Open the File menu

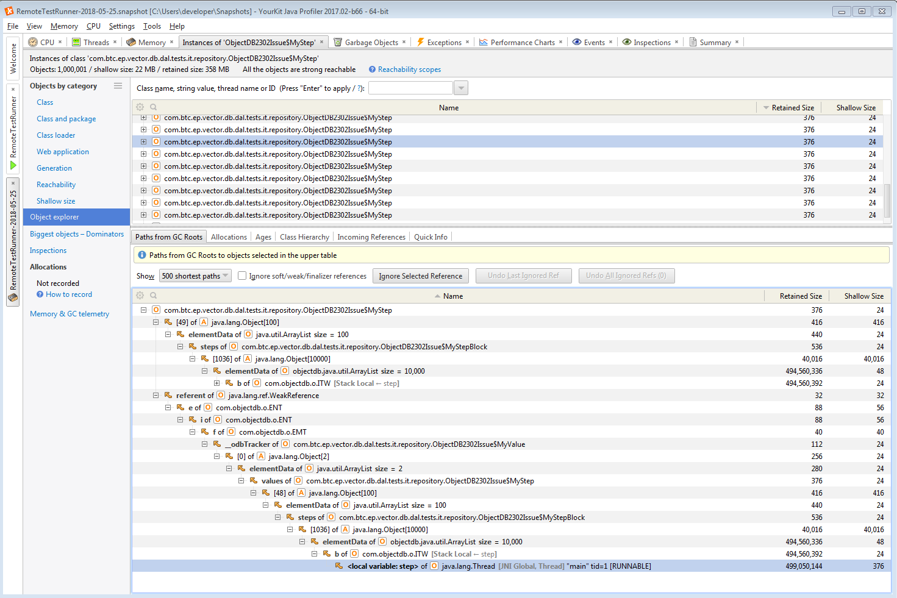point(13,26)
